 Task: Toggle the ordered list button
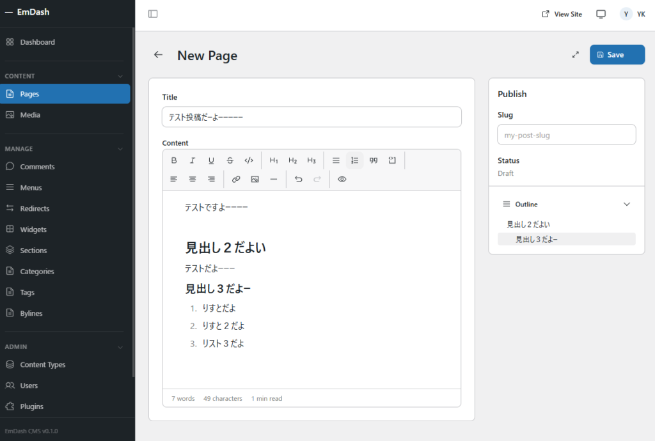[x=355, y=160]
